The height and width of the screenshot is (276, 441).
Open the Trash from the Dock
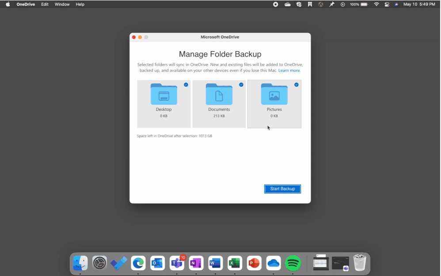tap(360, 262)
